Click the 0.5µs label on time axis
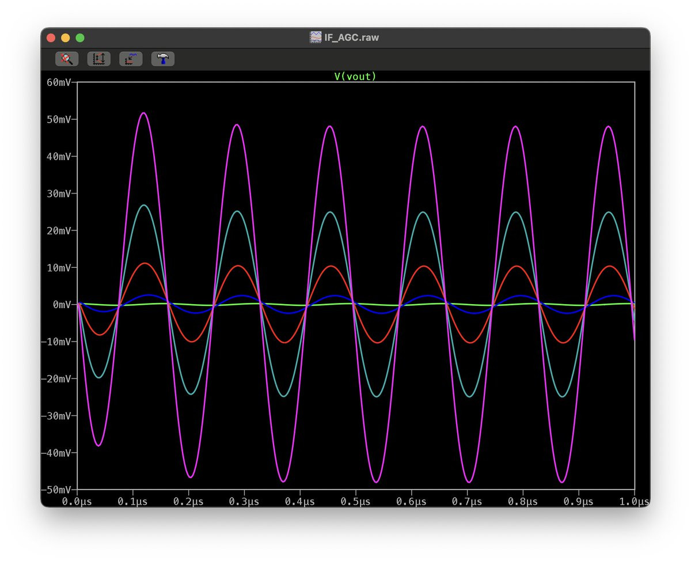Screen dimensions: 691x561 [x=356, y=502]
